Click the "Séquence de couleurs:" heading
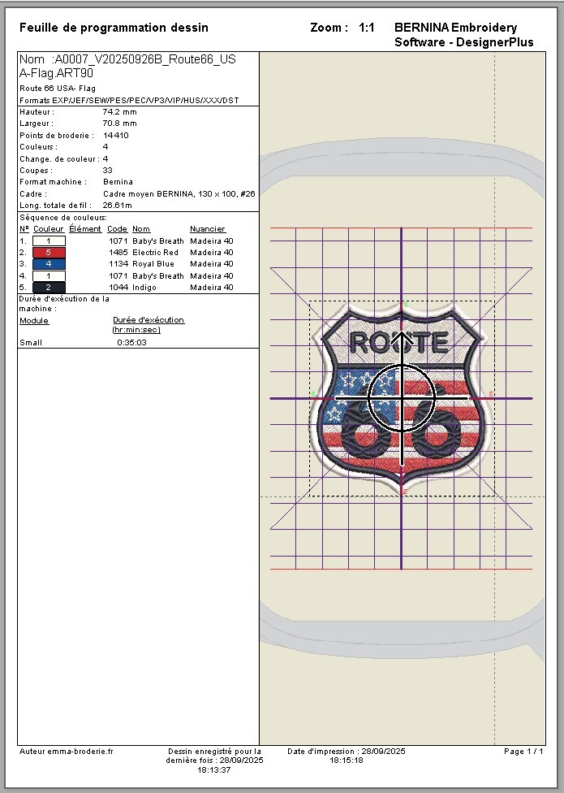This screenshot has width=564, height=793. coord(63,218)
